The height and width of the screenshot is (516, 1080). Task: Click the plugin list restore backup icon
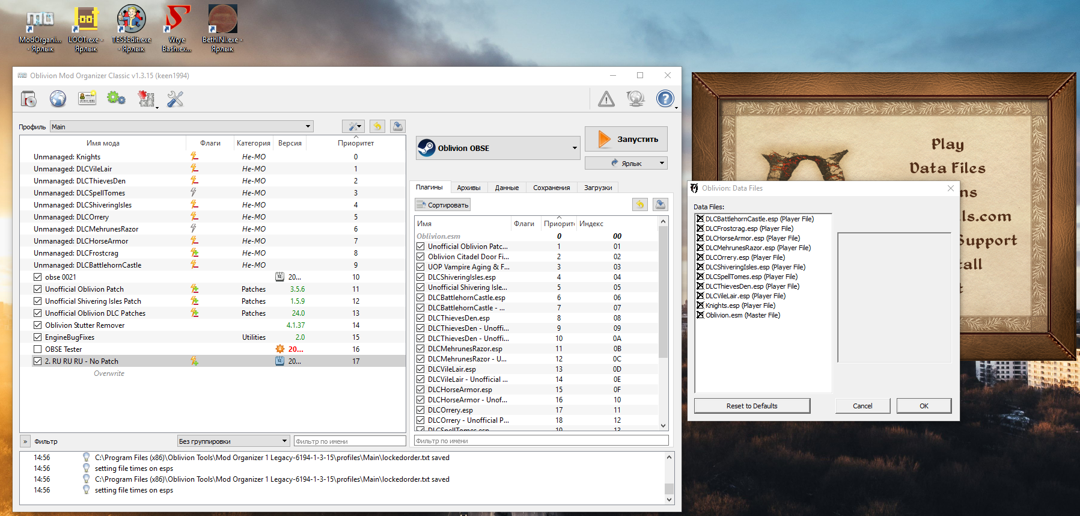(640, 204)
